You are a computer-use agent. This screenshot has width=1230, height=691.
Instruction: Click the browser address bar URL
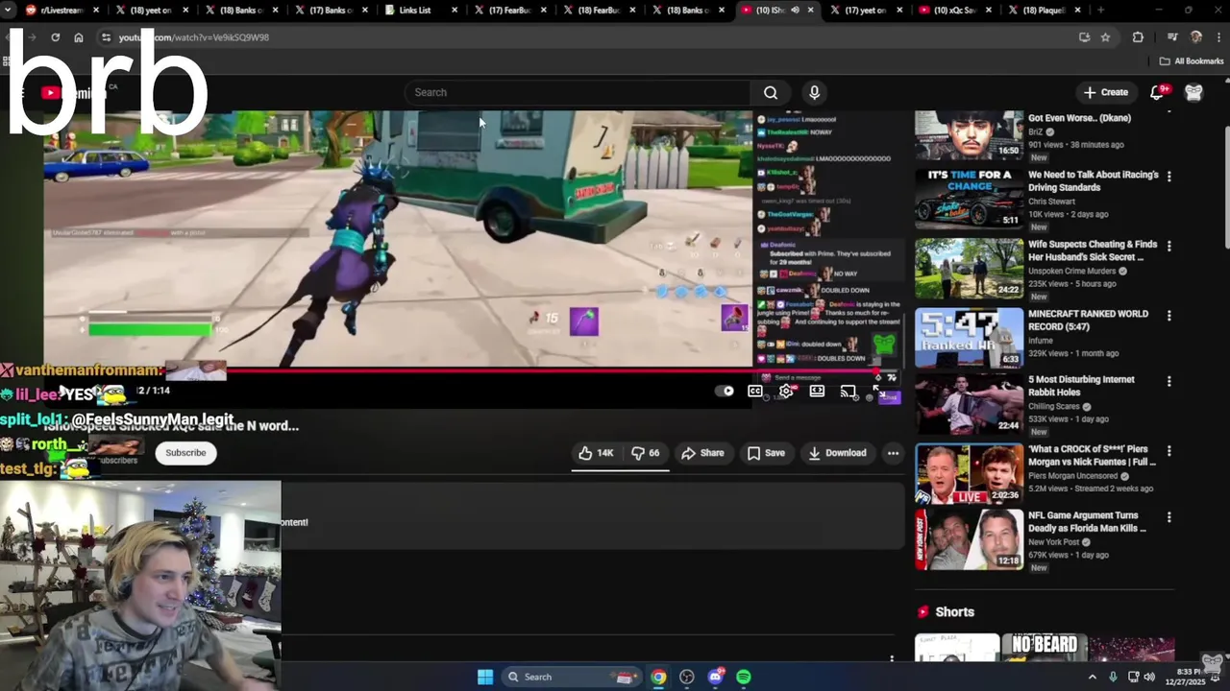(193, 37)
